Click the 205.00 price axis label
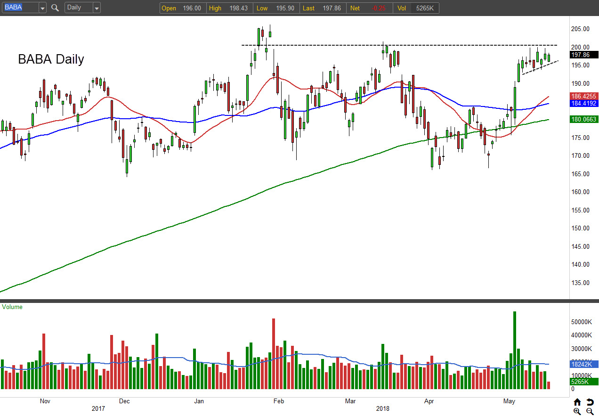599x416 pixels. click(580, 29)
